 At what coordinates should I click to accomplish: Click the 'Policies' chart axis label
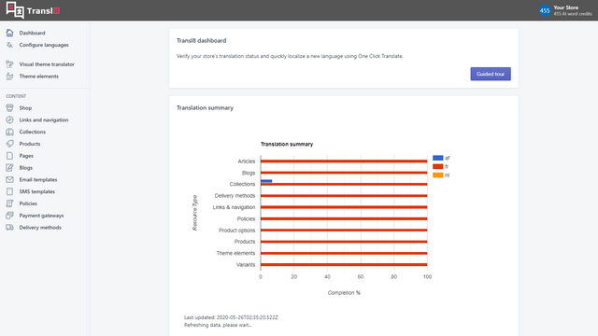[246, 218]
